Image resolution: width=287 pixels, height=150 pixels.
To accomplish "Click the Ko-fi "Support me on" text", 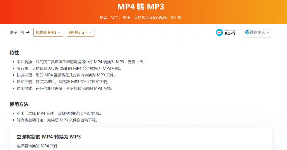I will (230, 30).
